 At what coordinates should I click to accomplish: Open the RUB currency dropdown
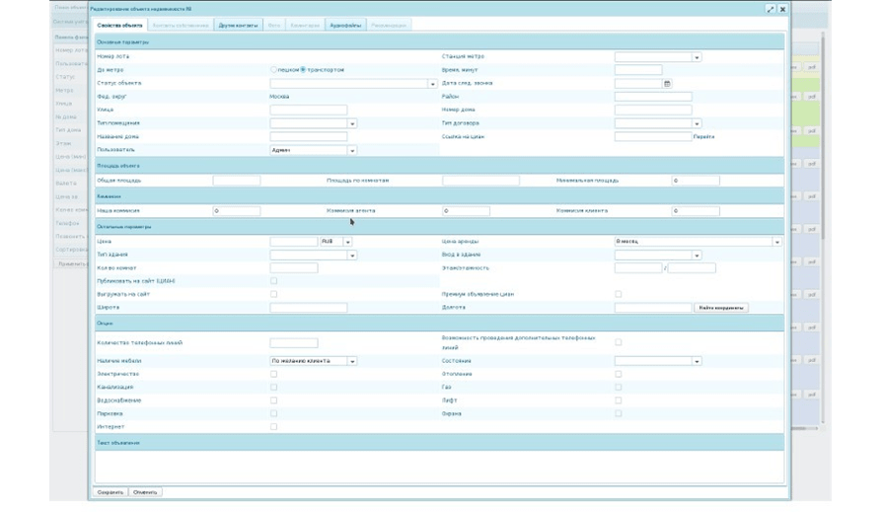(347, 242)
